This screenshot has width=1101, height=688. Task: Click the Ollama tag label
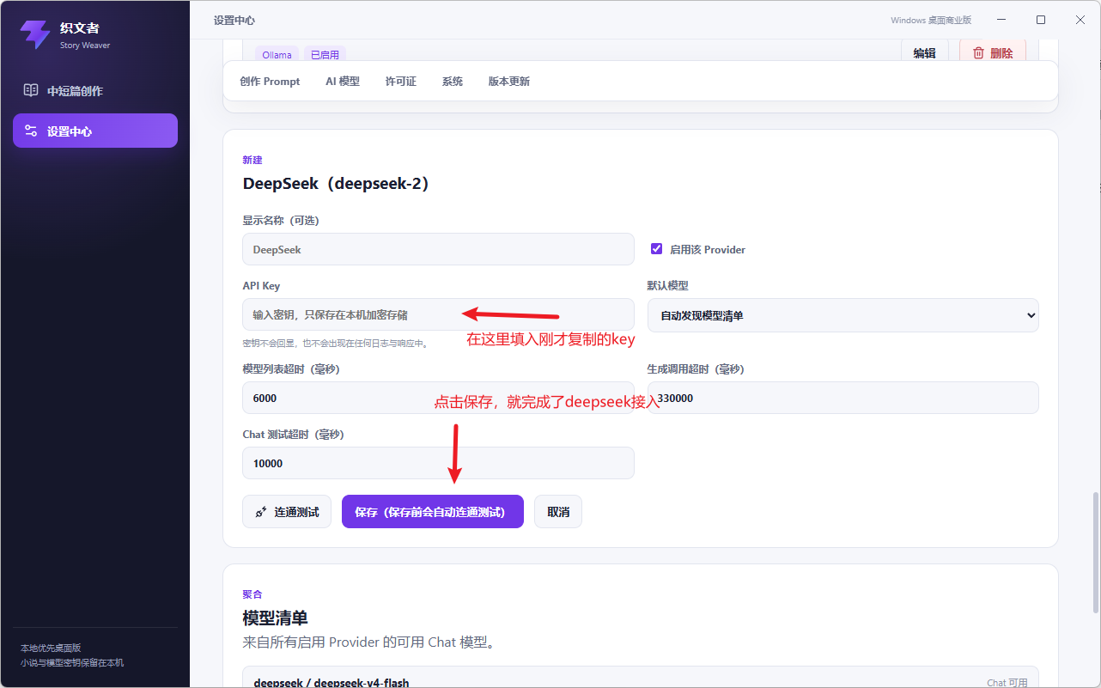click(x=277, y=55)
